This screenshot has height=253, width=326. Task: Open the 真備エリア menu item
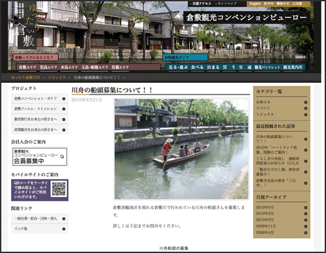pos(120,67)
